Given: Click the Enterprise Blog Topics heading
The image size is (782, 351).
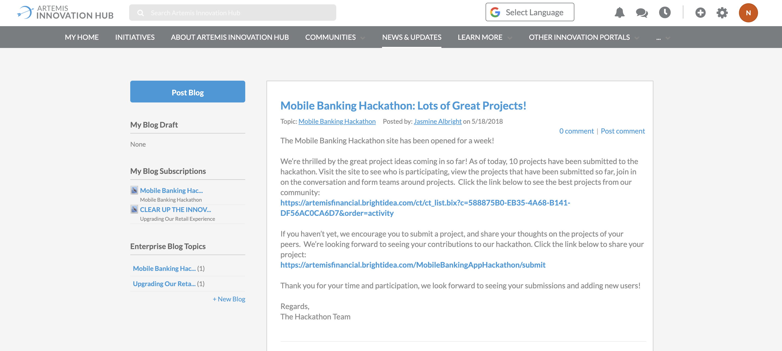Looking at the screenshot, I should coord(168,246).
